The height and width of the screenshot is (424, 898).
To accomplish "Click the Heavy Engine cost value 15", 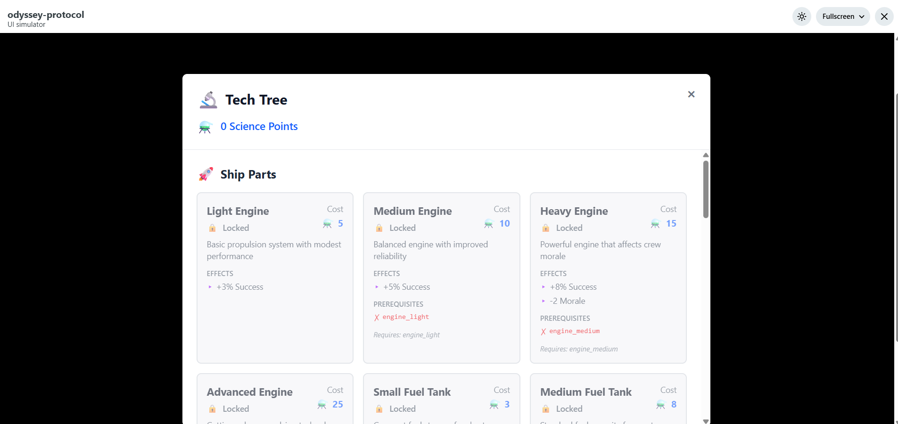I will [x=671, y=223].
